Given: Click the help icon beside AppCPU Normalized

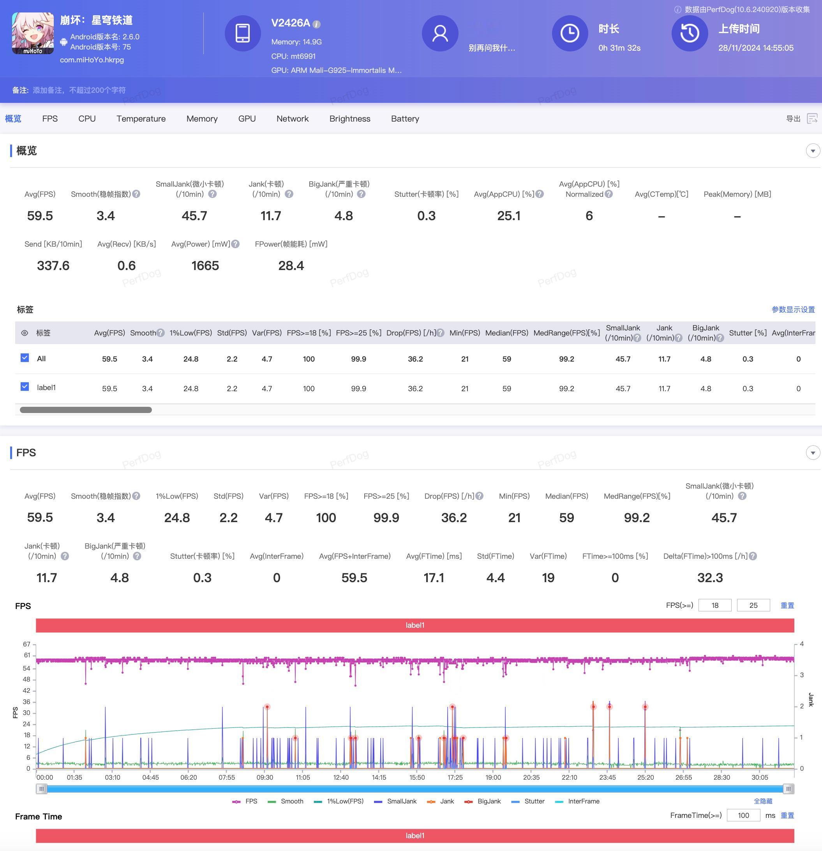Looking at the screenshot, I should pos(609,194).
